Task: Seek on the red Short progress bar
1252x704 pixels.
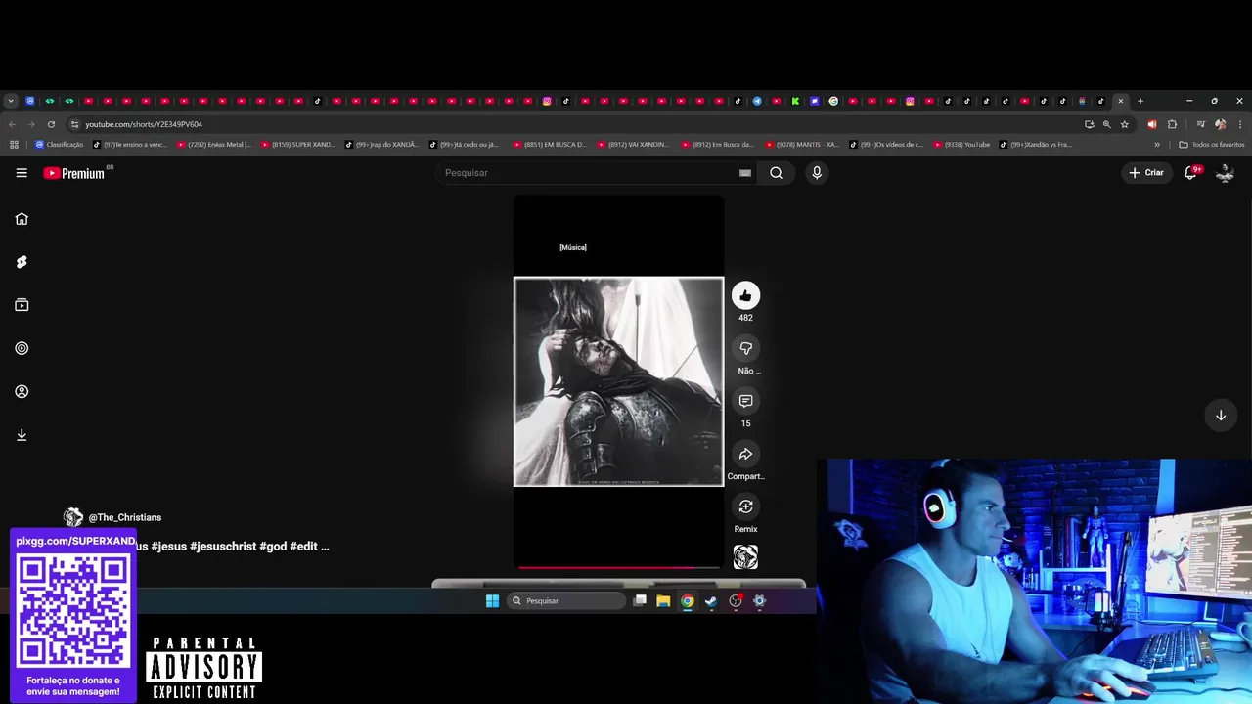Action: pyautogui.click(x=618, y=567)
